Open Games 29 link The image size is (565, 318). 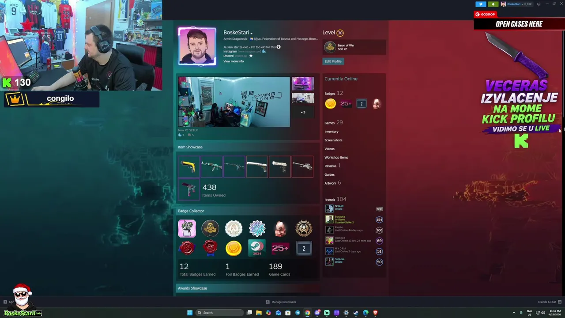pos(334,122)
